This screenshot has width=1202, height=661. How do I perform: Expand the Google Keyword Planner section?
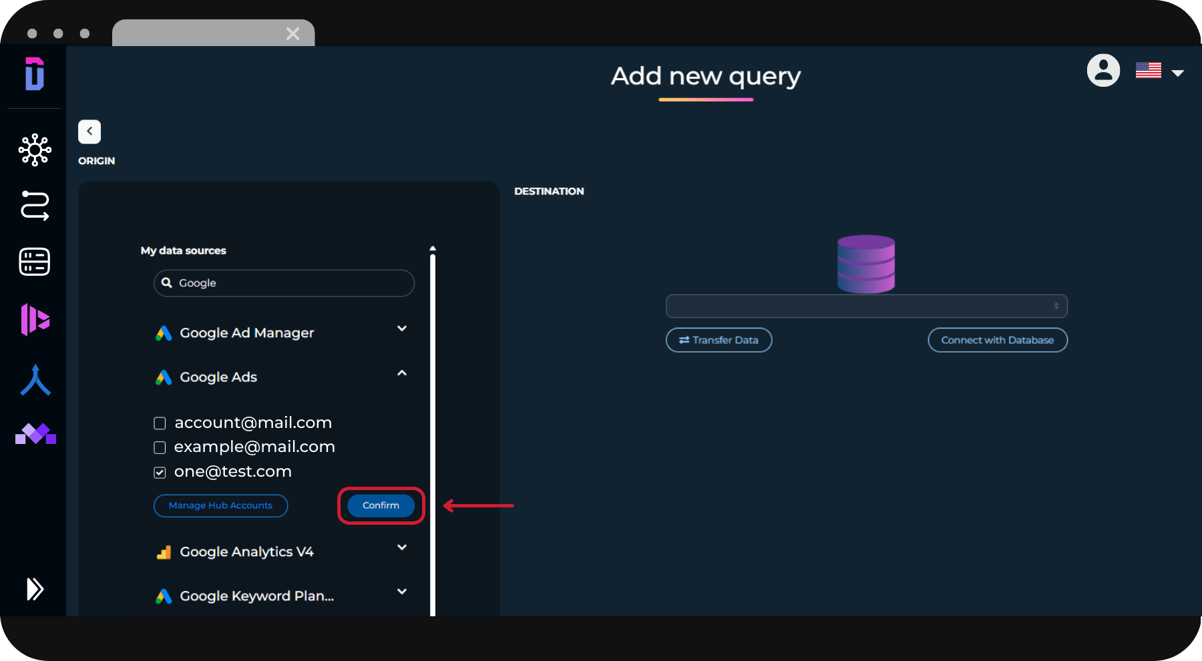(402, 592)
